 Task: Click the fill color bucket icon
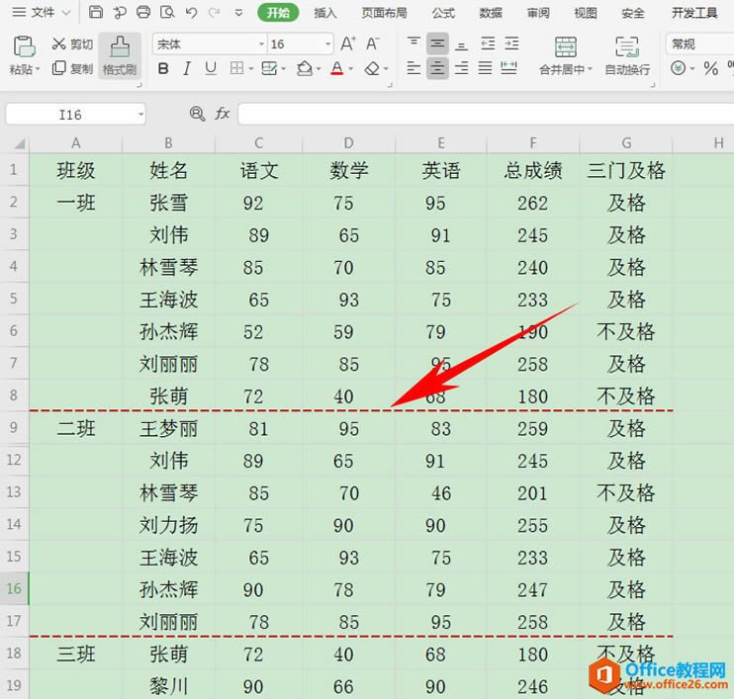pyautogui.click(x=305, y=69)
